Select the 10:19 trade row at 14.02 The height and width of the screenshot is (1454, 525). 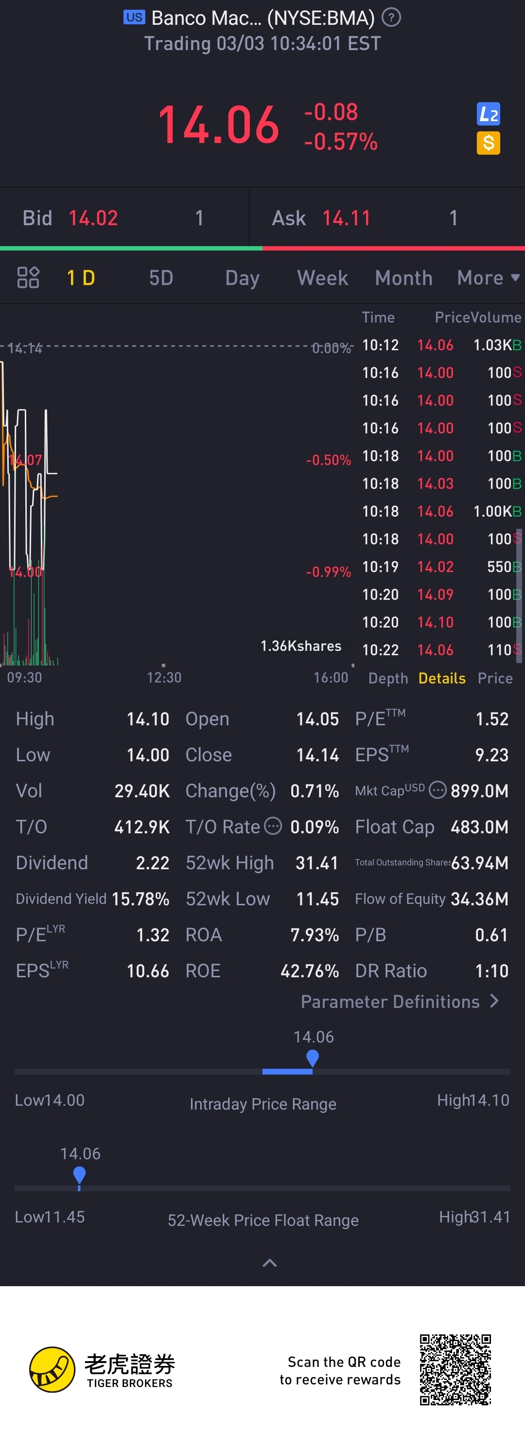441,566
